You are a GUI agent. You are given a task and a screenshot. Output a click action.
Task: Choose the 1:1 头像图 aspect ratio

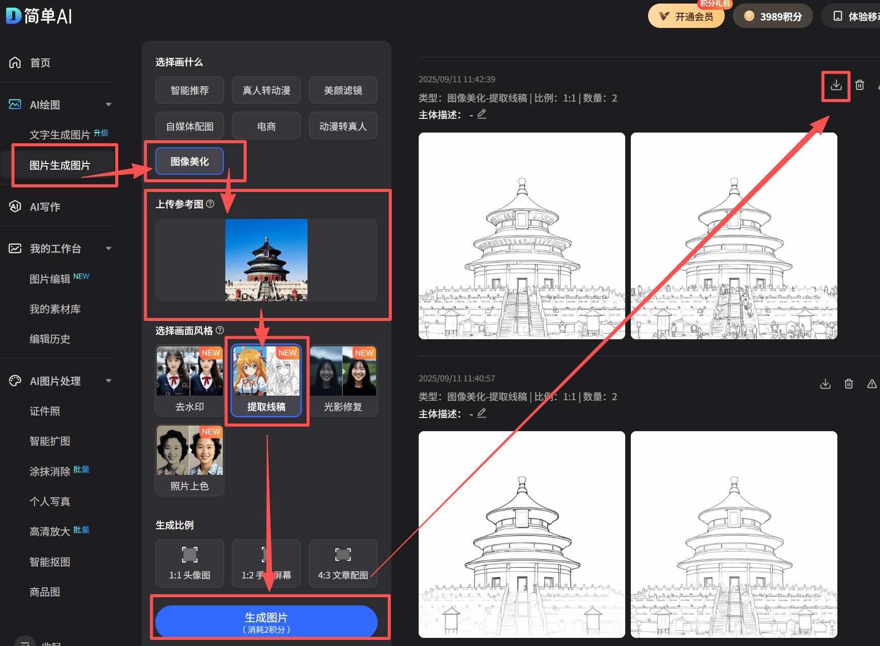point(189,563)
